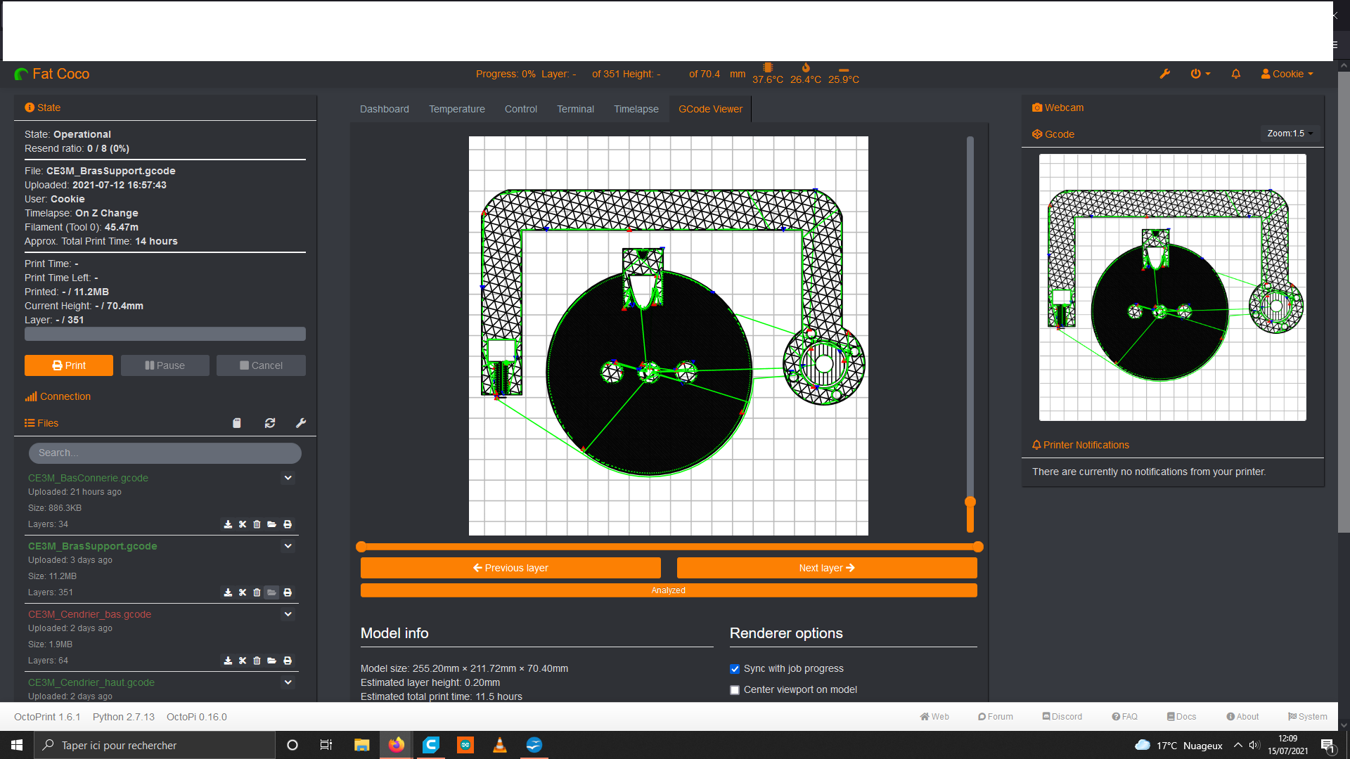
Task: Refresh the file list
Action: (x=270, y=423)
